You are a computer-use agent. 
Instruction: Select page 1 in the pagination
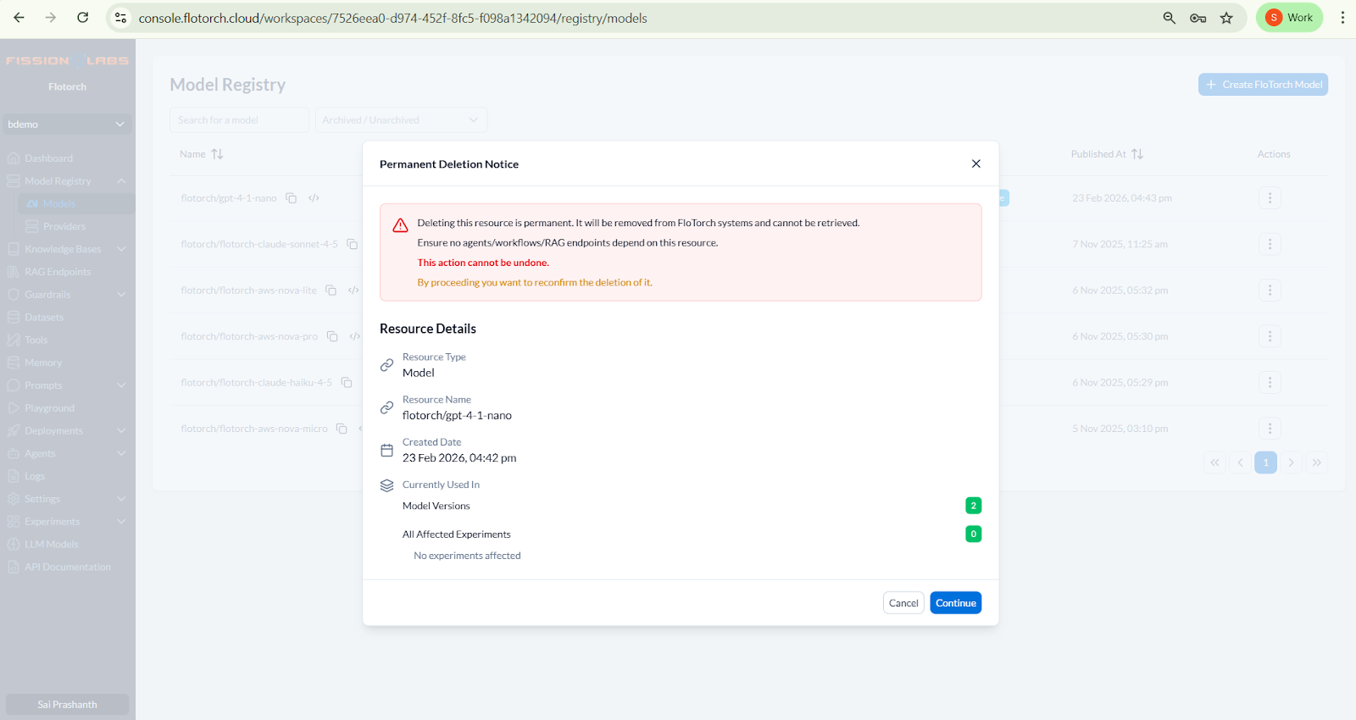[x=1265, y=462]
